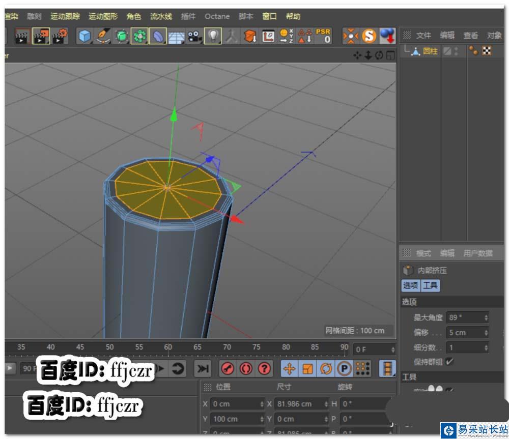The height and width of the screenshot is (439, 509).
Task: Open object manager 查看 menu
Action: (x=470, y=36)
